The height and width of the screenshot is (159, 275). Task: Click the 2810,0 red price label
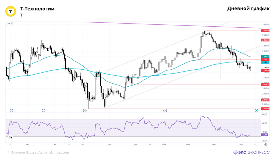tap(265, 109)
